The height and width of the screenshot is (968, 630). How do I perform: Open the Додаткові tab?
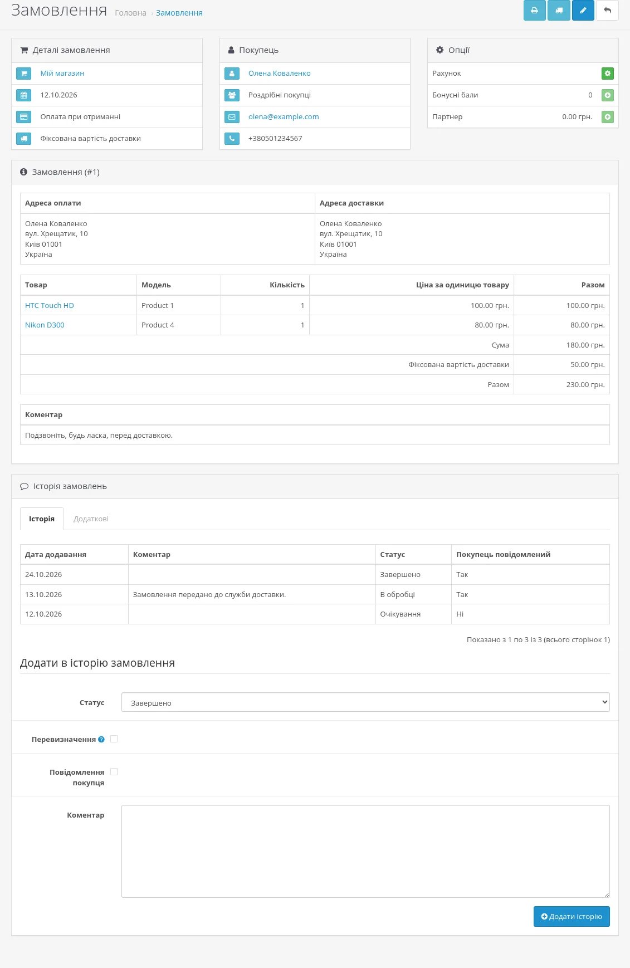click(91, 519)
